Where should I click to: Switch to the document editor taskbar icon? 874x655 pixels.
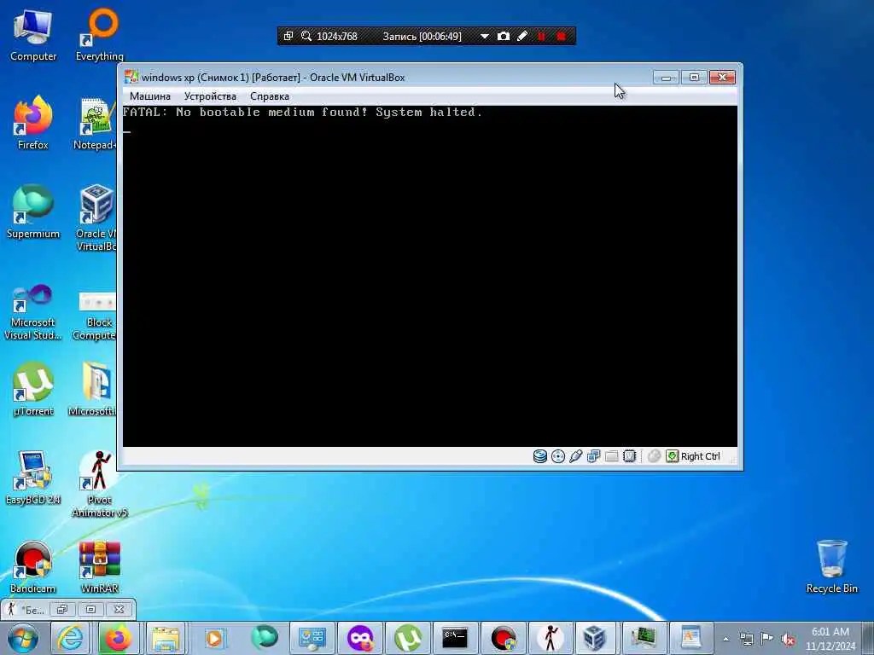(x=691, y=638)
